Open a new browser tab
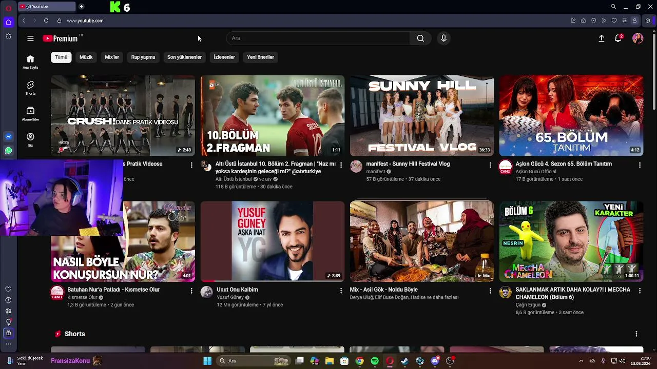657x369 pixels. pyautogui.click(x=81, y=7)
